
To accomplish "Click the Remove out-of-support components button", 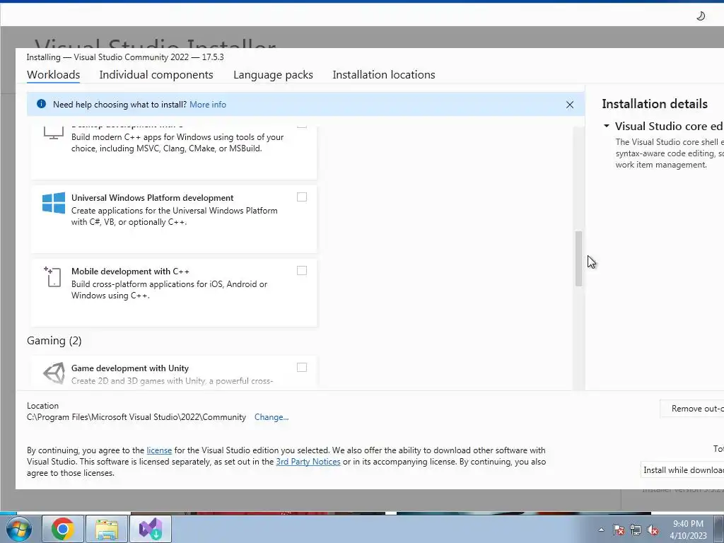I will click(x=691, y=409).
